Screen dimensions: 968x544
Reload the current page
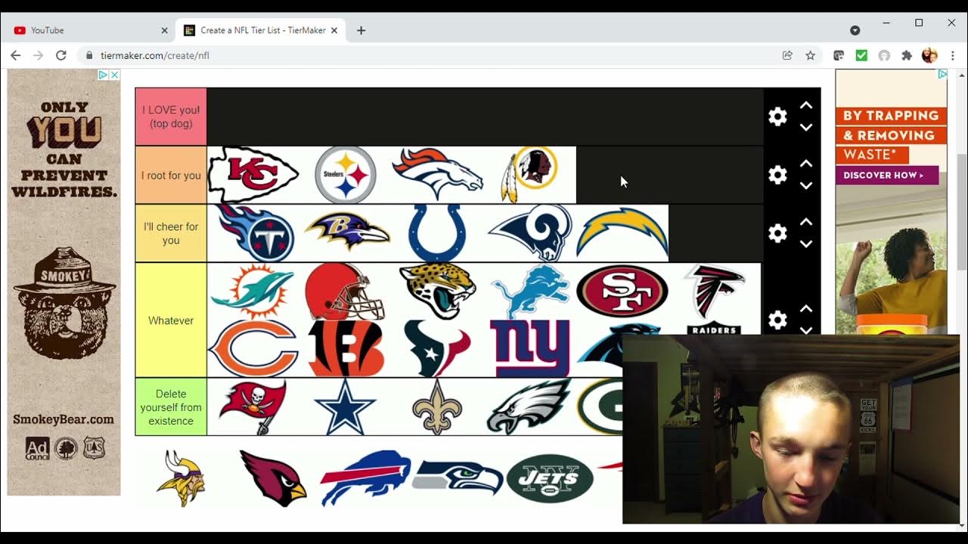[61, 55]
